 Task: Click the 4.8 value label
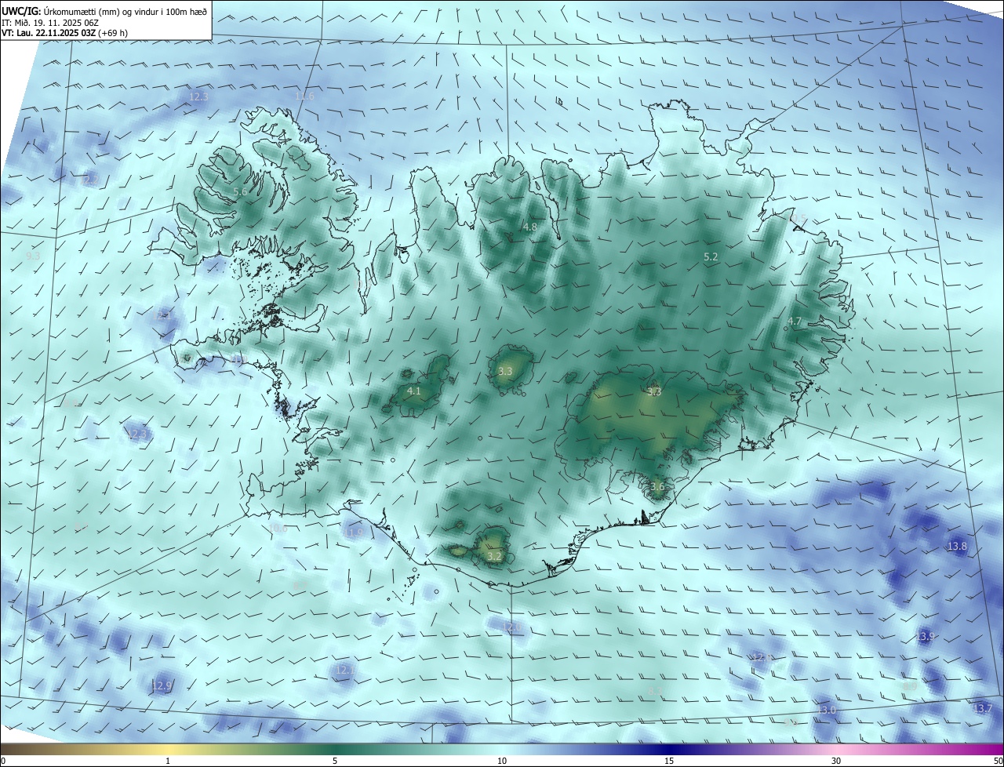point(530,227)
